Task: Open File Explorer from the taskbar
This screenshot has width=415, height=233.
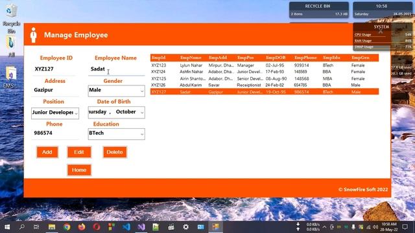Action: (x=52, y=227)
